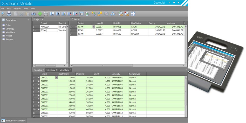Click the first table-grid toolbar icon
The height and width of the screenshot is (123, 246).
pyautogui.click(x=52, y=14)
